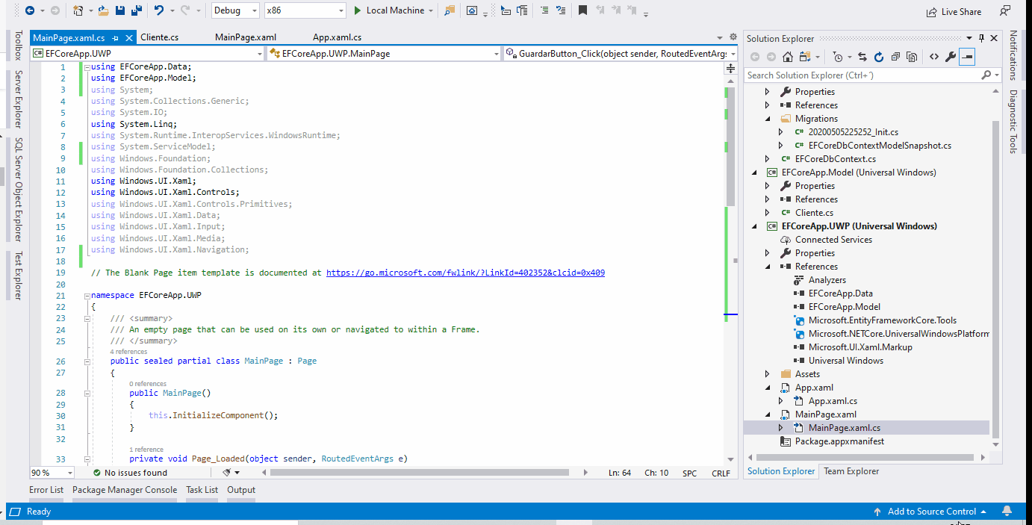Open the x86 platform dropdown

(x=305, y=10)
